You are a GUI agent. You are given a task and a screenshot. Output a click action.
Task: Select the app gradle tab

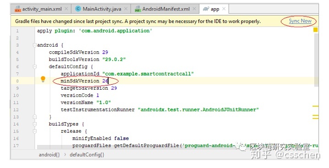pyautogui.click(x=214, y=9)
